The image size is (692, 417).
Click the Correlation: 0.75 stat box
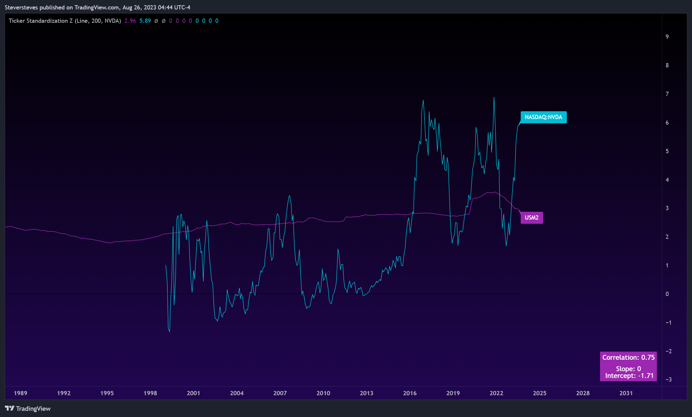628,366
